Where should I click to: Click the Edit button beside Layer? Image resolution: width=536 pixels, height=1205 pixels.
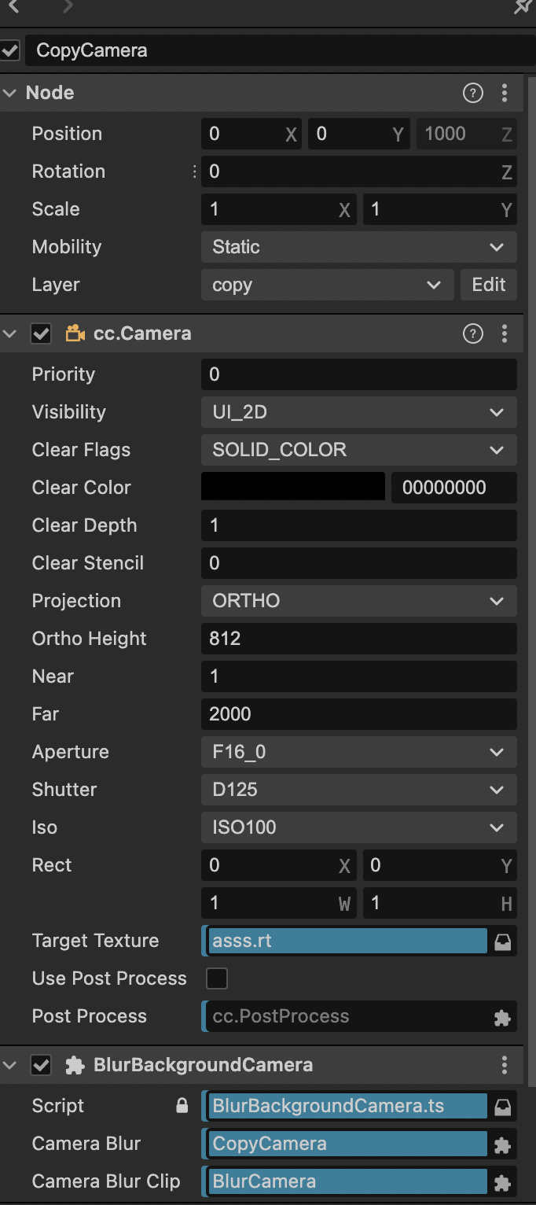[488, 285]
